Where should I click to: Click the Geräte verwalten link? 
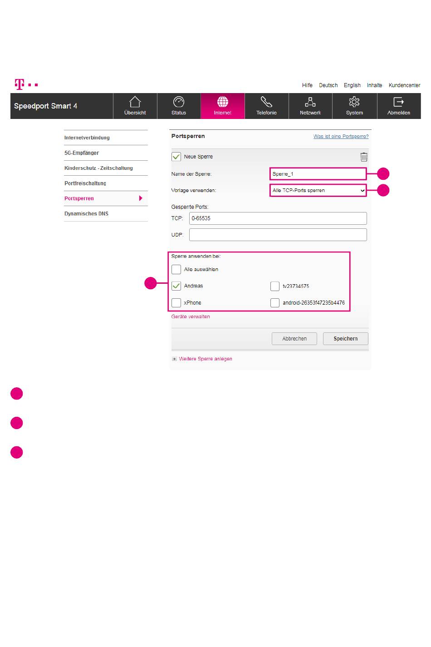(191, 316)
